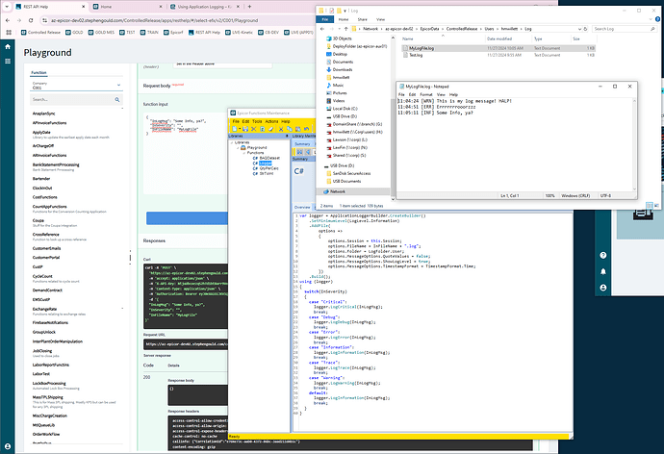Viewport: 664px width, 454px height.
Task: Open the Overview tab in Epicor Functions
Action: click(x=302, y=208)
